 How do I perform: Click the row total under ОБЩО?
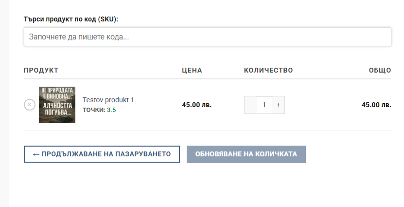point(376,105)
